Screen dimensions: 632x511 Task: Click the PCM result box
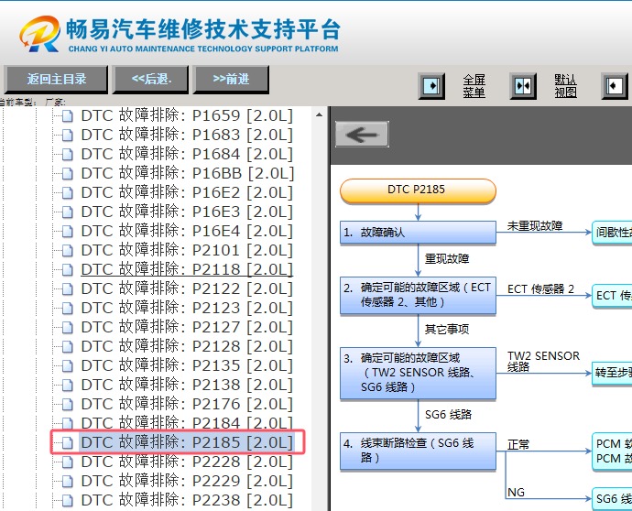click(x=612, y=451)
